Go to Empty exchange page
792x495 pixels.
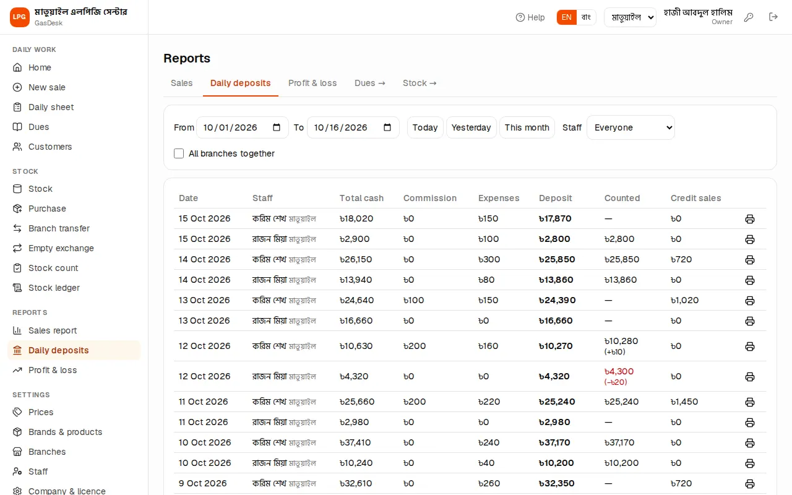coord(74,248)
